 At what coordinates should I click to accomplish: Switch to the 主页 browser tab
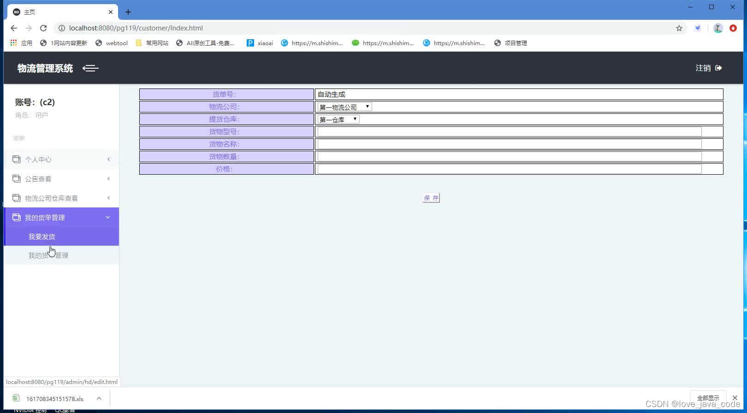coord(63,12)
